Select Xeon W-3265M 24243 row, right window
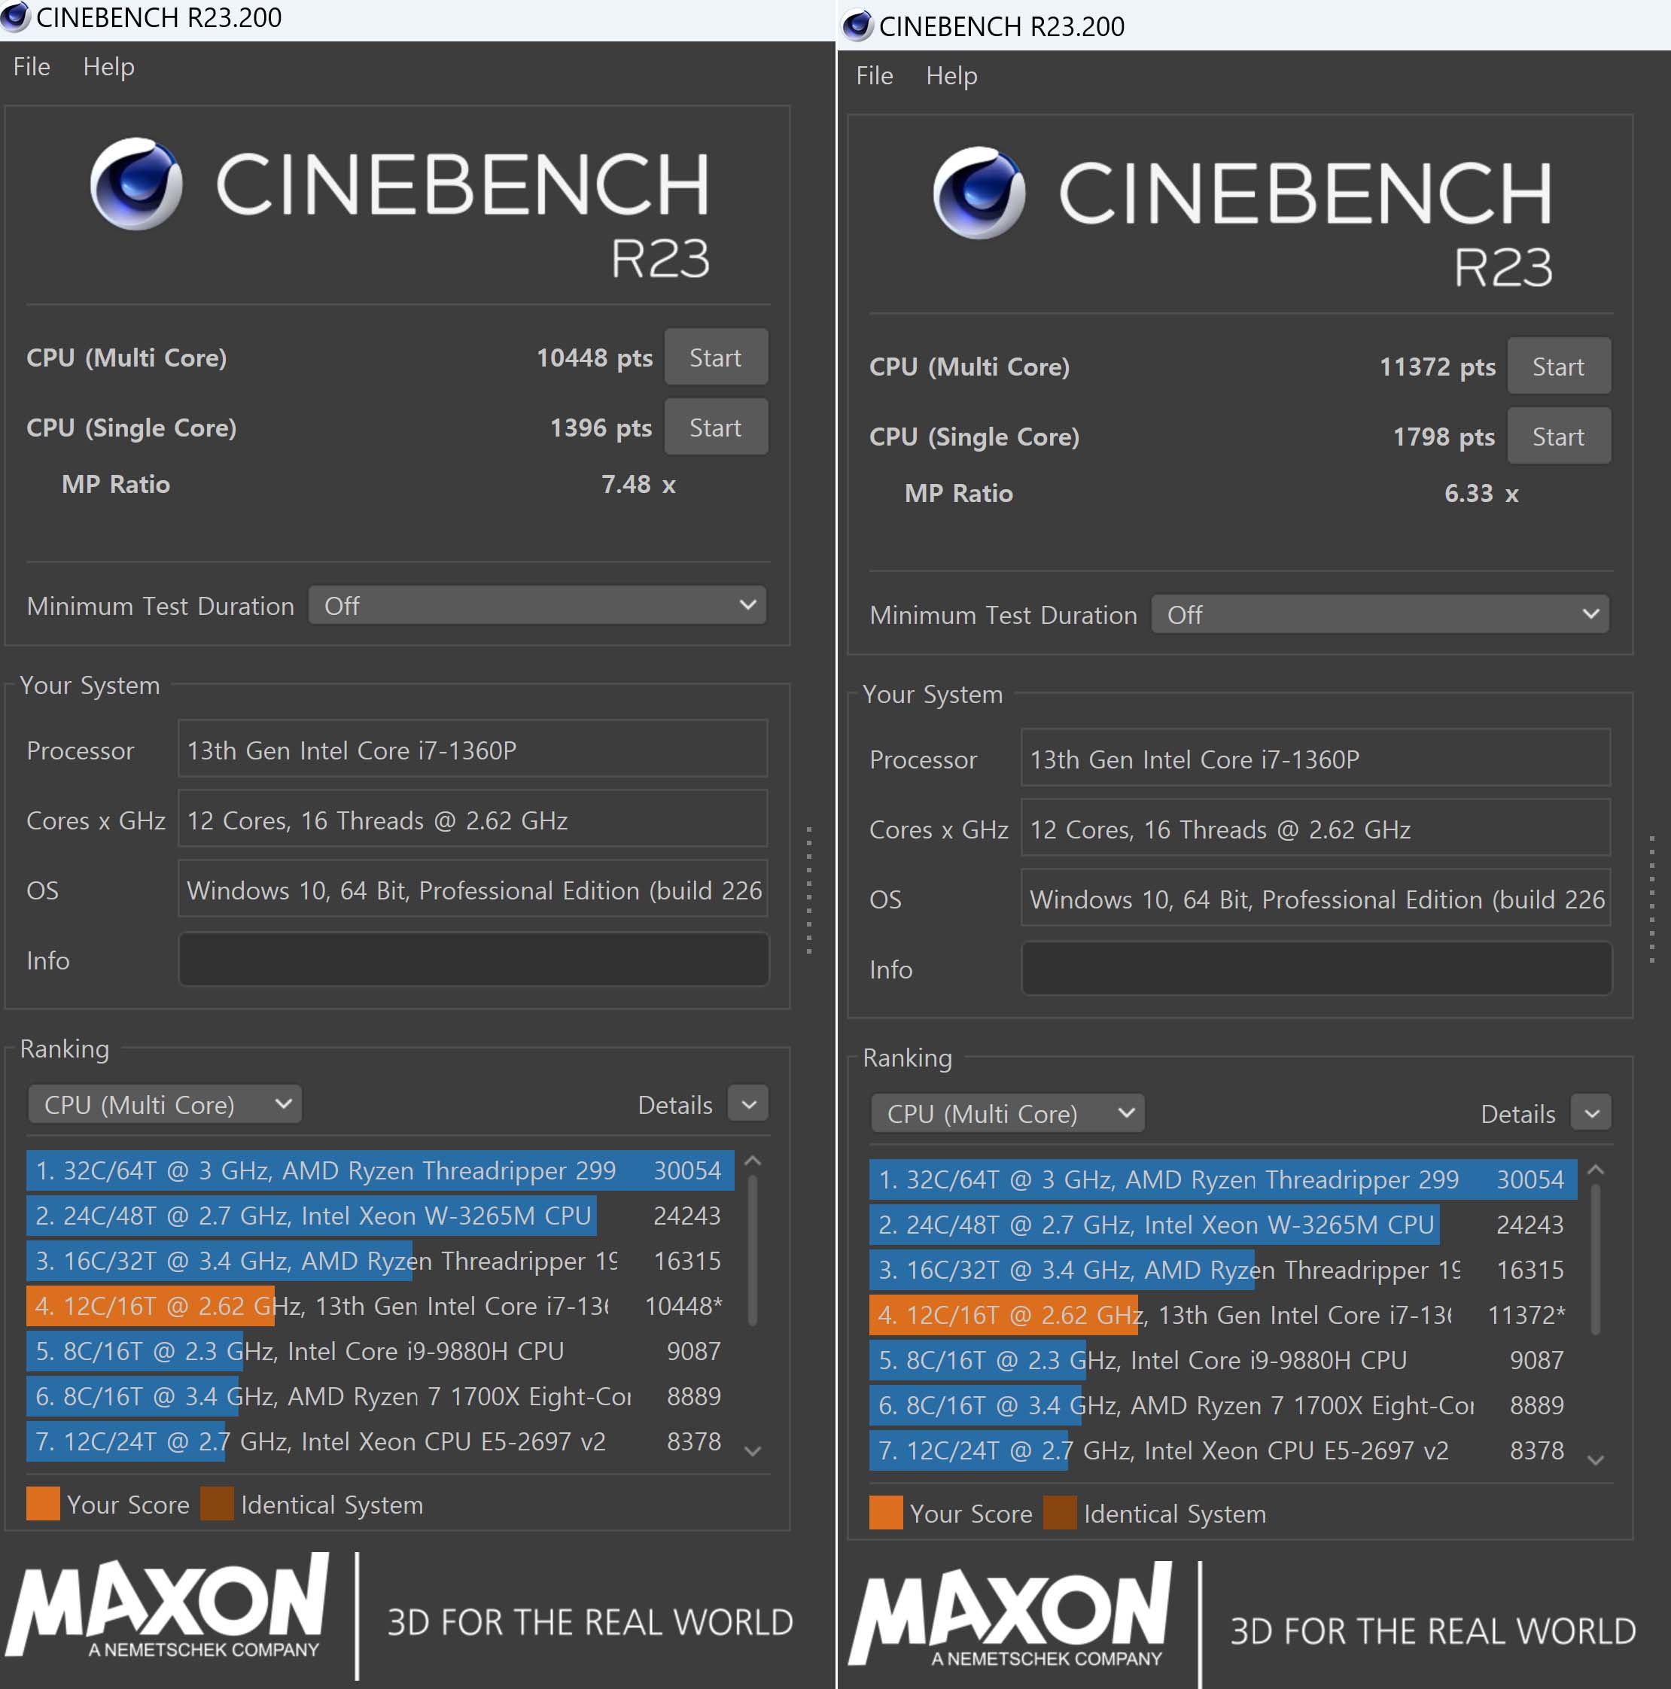Viewport: 1671px width, 1689px height. coord(1223,1224)
